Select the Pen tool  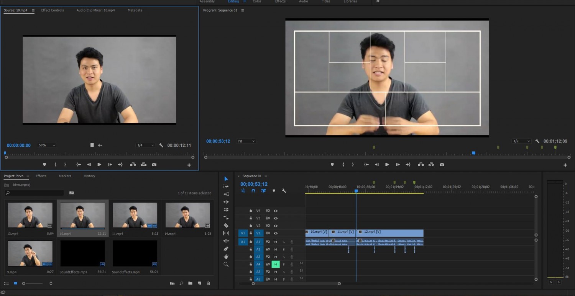tap(226, 249)
